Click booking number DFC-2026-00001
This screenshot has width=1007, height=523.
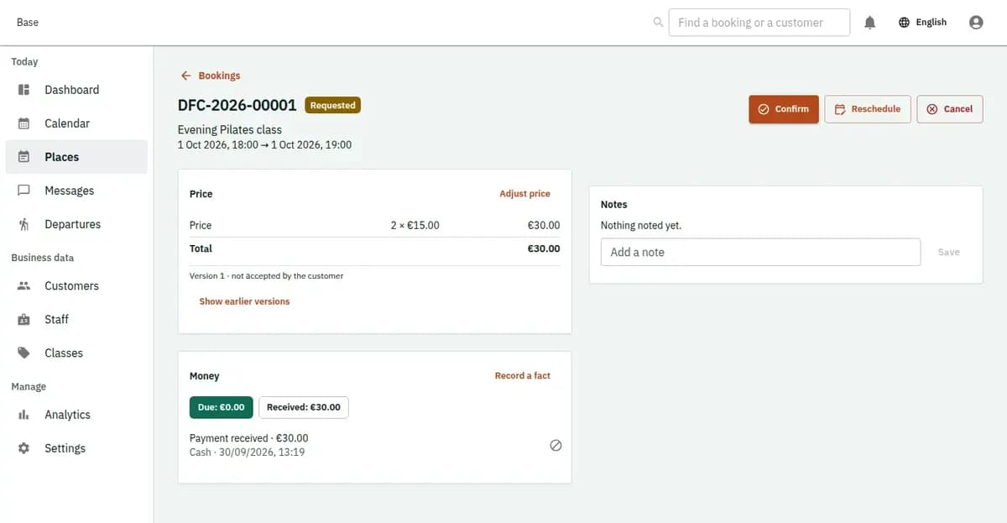pyautogui.click(x=237, y=106)
